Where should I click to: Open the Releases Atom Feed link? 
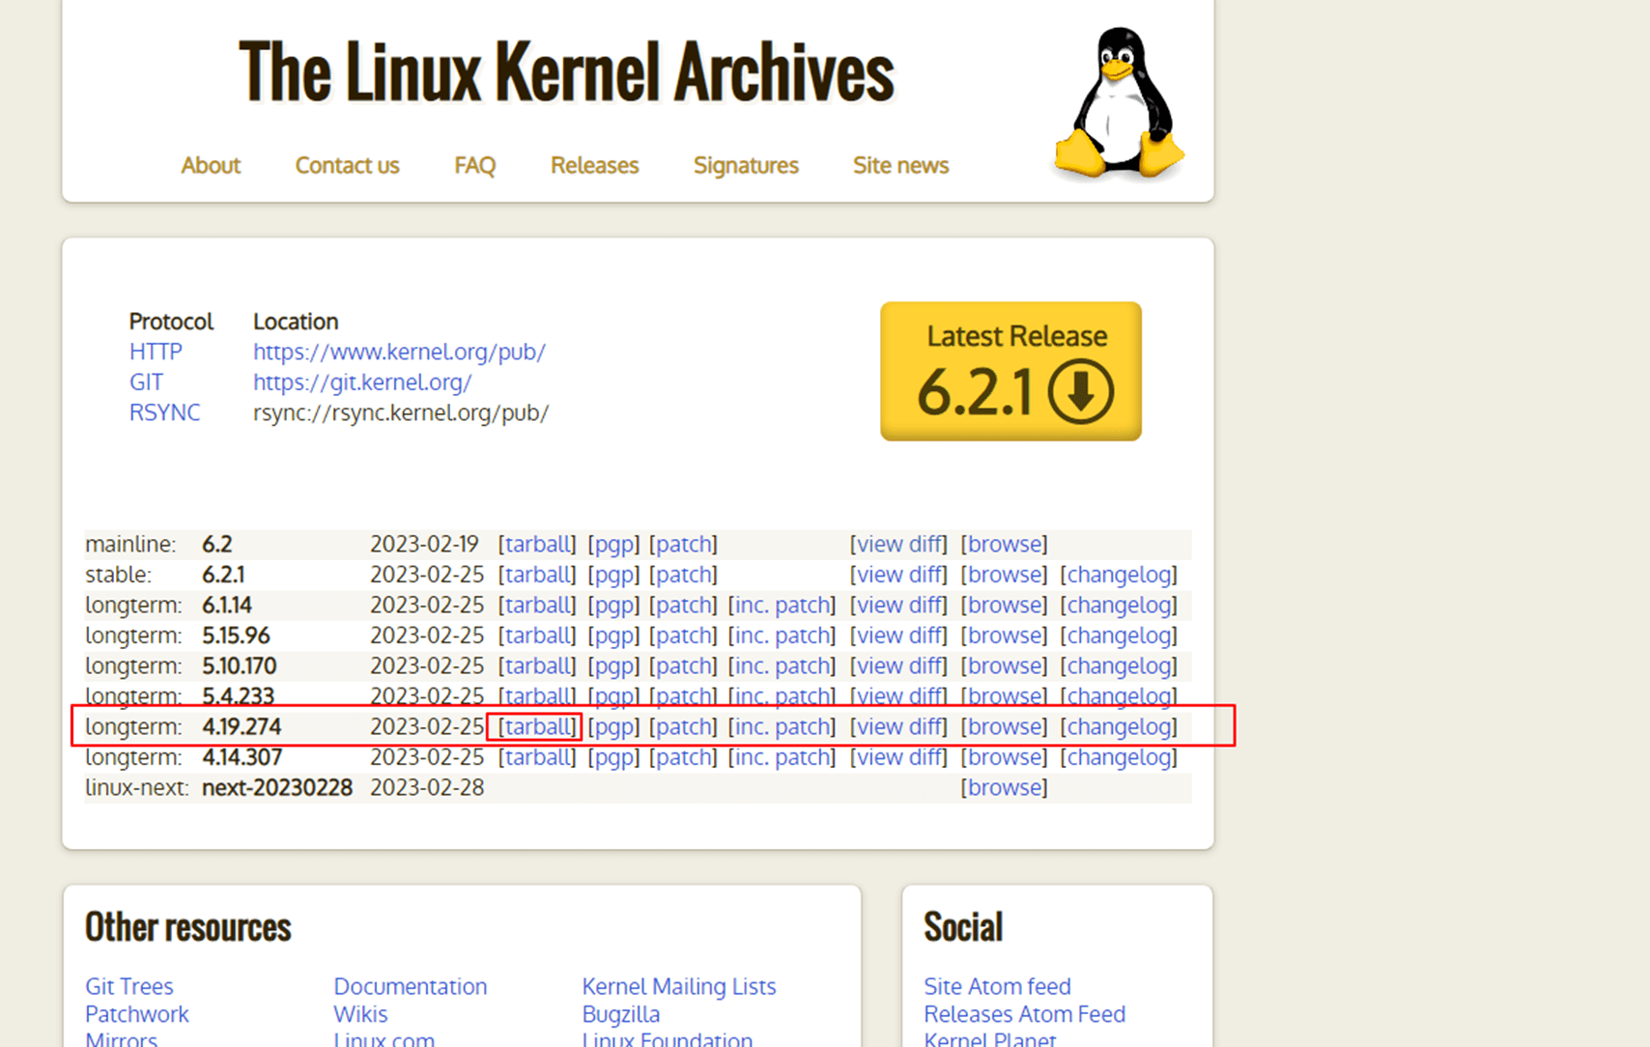pos(1025,1014)
